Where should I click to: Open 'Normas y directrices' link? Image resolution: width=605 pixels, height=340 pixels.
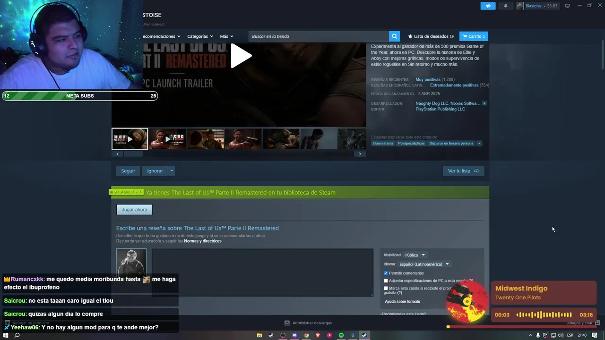tap(202, 241)
